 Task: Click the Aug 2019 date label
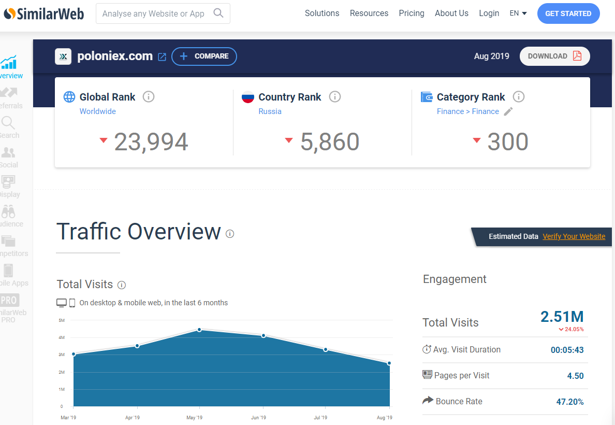pyautogui.click(x=491, y=56)
